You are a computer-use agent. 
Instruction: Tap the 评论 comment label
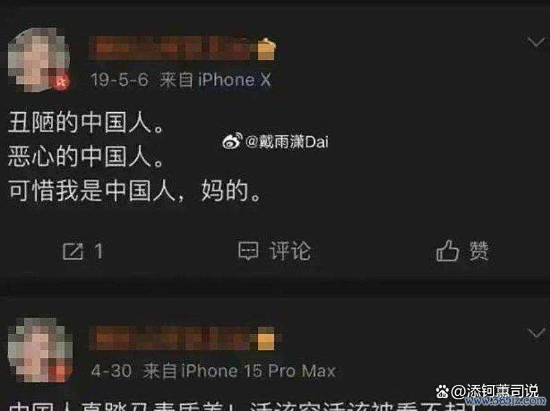pyautogui.click(x=290, y=251)
